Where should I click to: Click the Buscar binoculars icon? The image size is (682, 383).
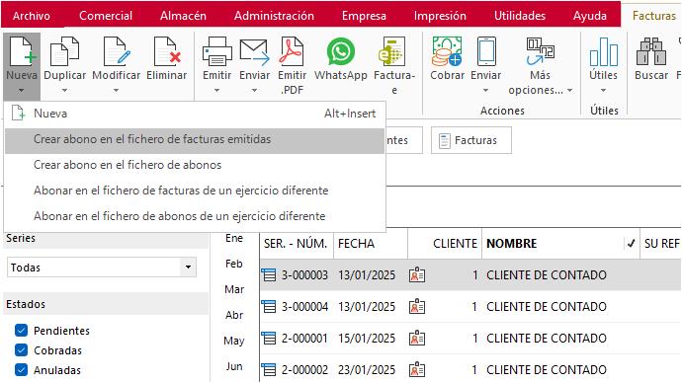[650, 52]
